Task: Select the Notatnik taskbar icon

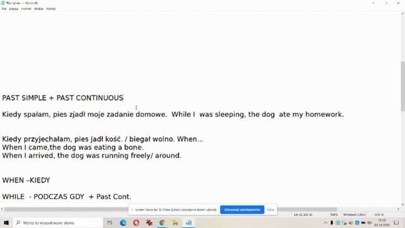Action: tap(189, 222)
